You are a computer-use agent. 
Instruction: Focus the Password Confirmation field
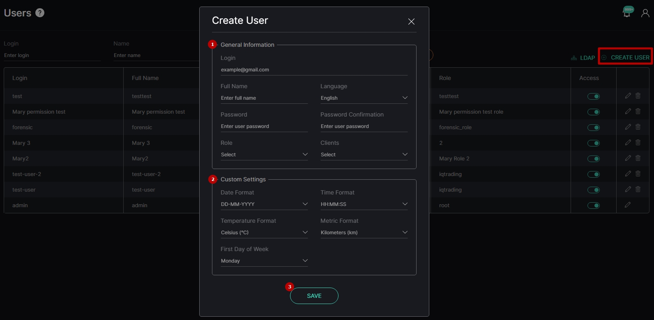click(x=364, y=126)
